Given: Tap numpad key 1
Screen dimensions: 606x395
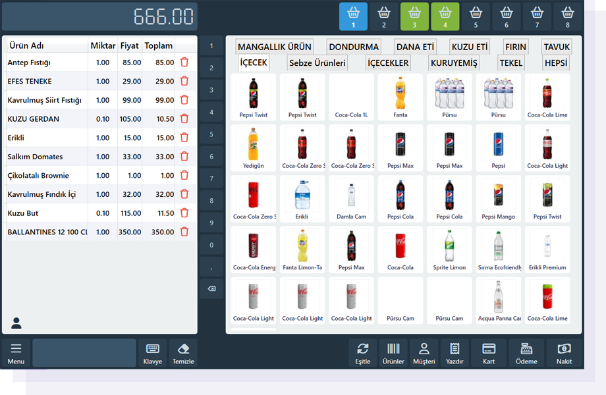Looking at the screenshot, I should (x=211, y=46).
